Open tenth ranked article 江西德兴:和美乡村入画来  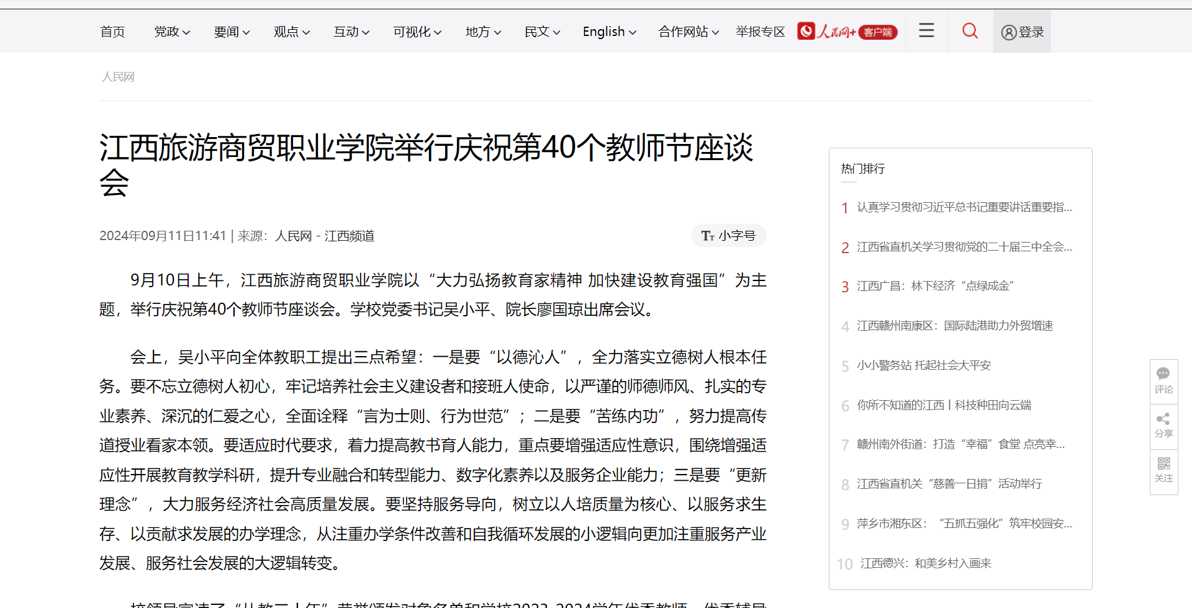[x=926, y=563]
